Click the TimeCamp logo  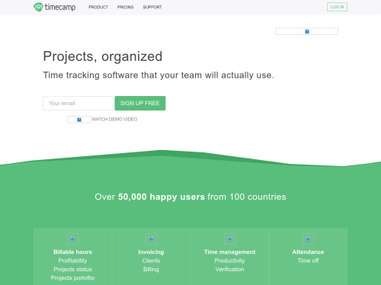(54, 7)
